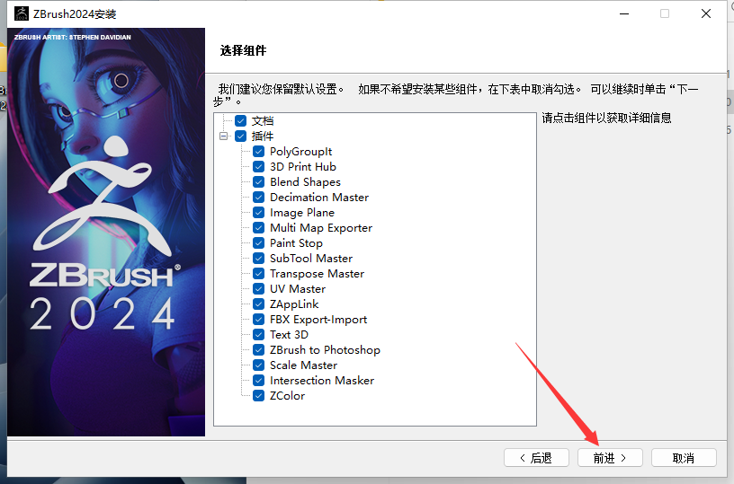Screen dimensions: 734x484
Task: Proceed with the 前进 button
Action: point(610,458)
